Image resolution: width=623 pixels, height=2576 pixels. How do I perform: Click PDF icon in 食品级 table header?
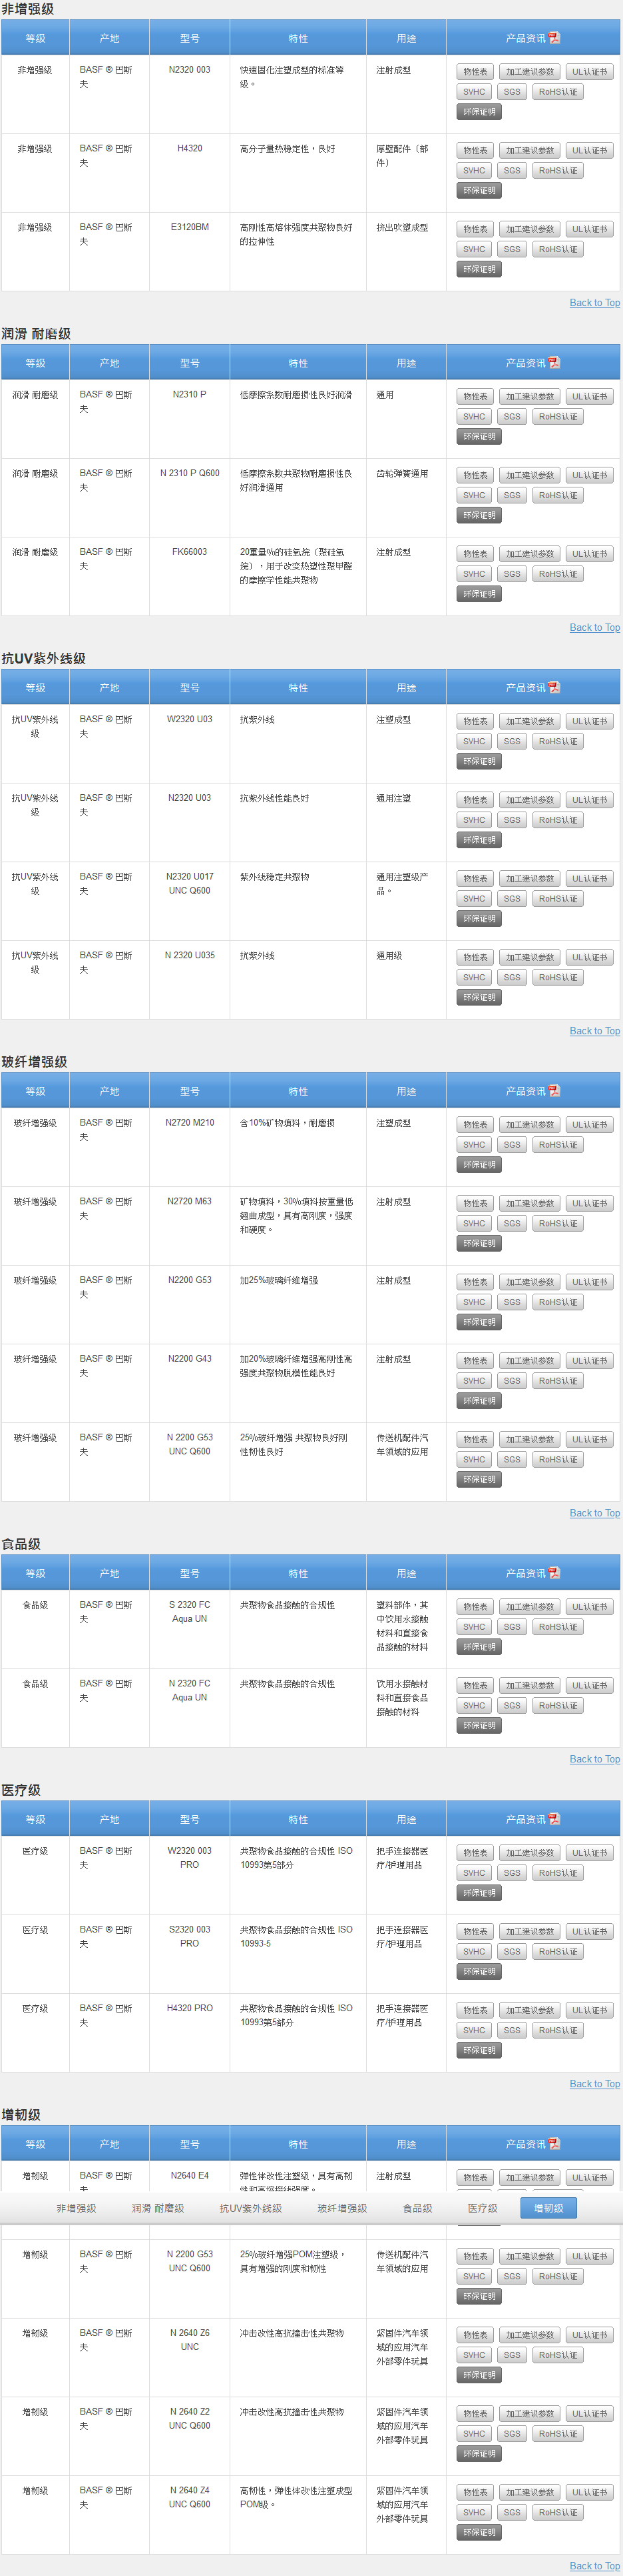click(554, 1573)
